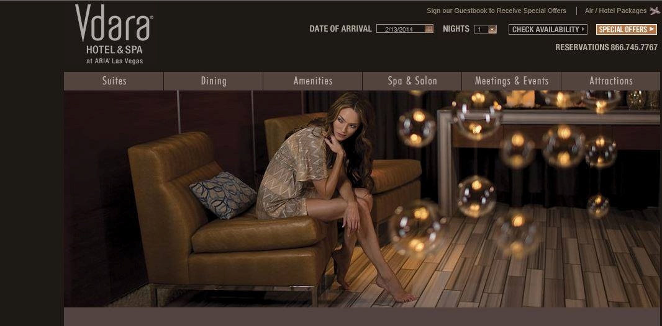Open the arrival date calendar icon

429,29
